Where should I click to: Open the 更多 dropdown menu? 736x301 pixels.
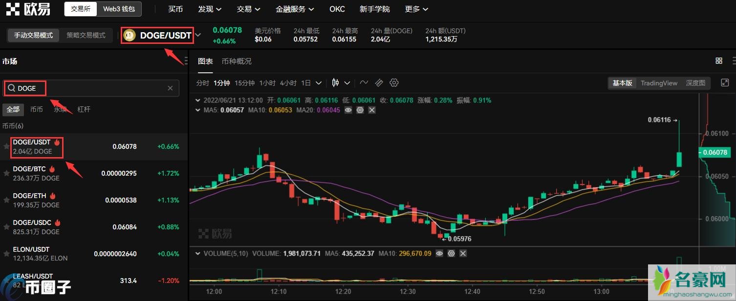(x=417, y=9)
